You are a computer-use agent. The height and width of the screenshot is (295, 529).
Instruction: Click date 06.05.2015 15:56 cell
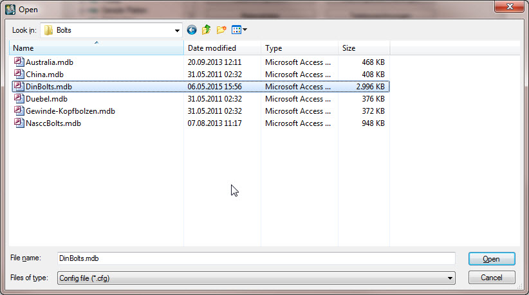(x=214, y=87)
